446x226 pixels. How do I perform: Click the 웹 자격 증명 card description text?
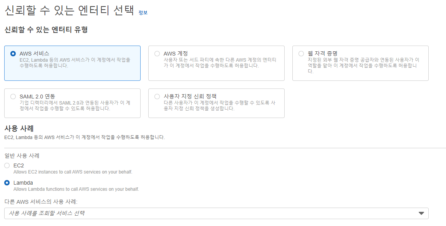point(363,66)
